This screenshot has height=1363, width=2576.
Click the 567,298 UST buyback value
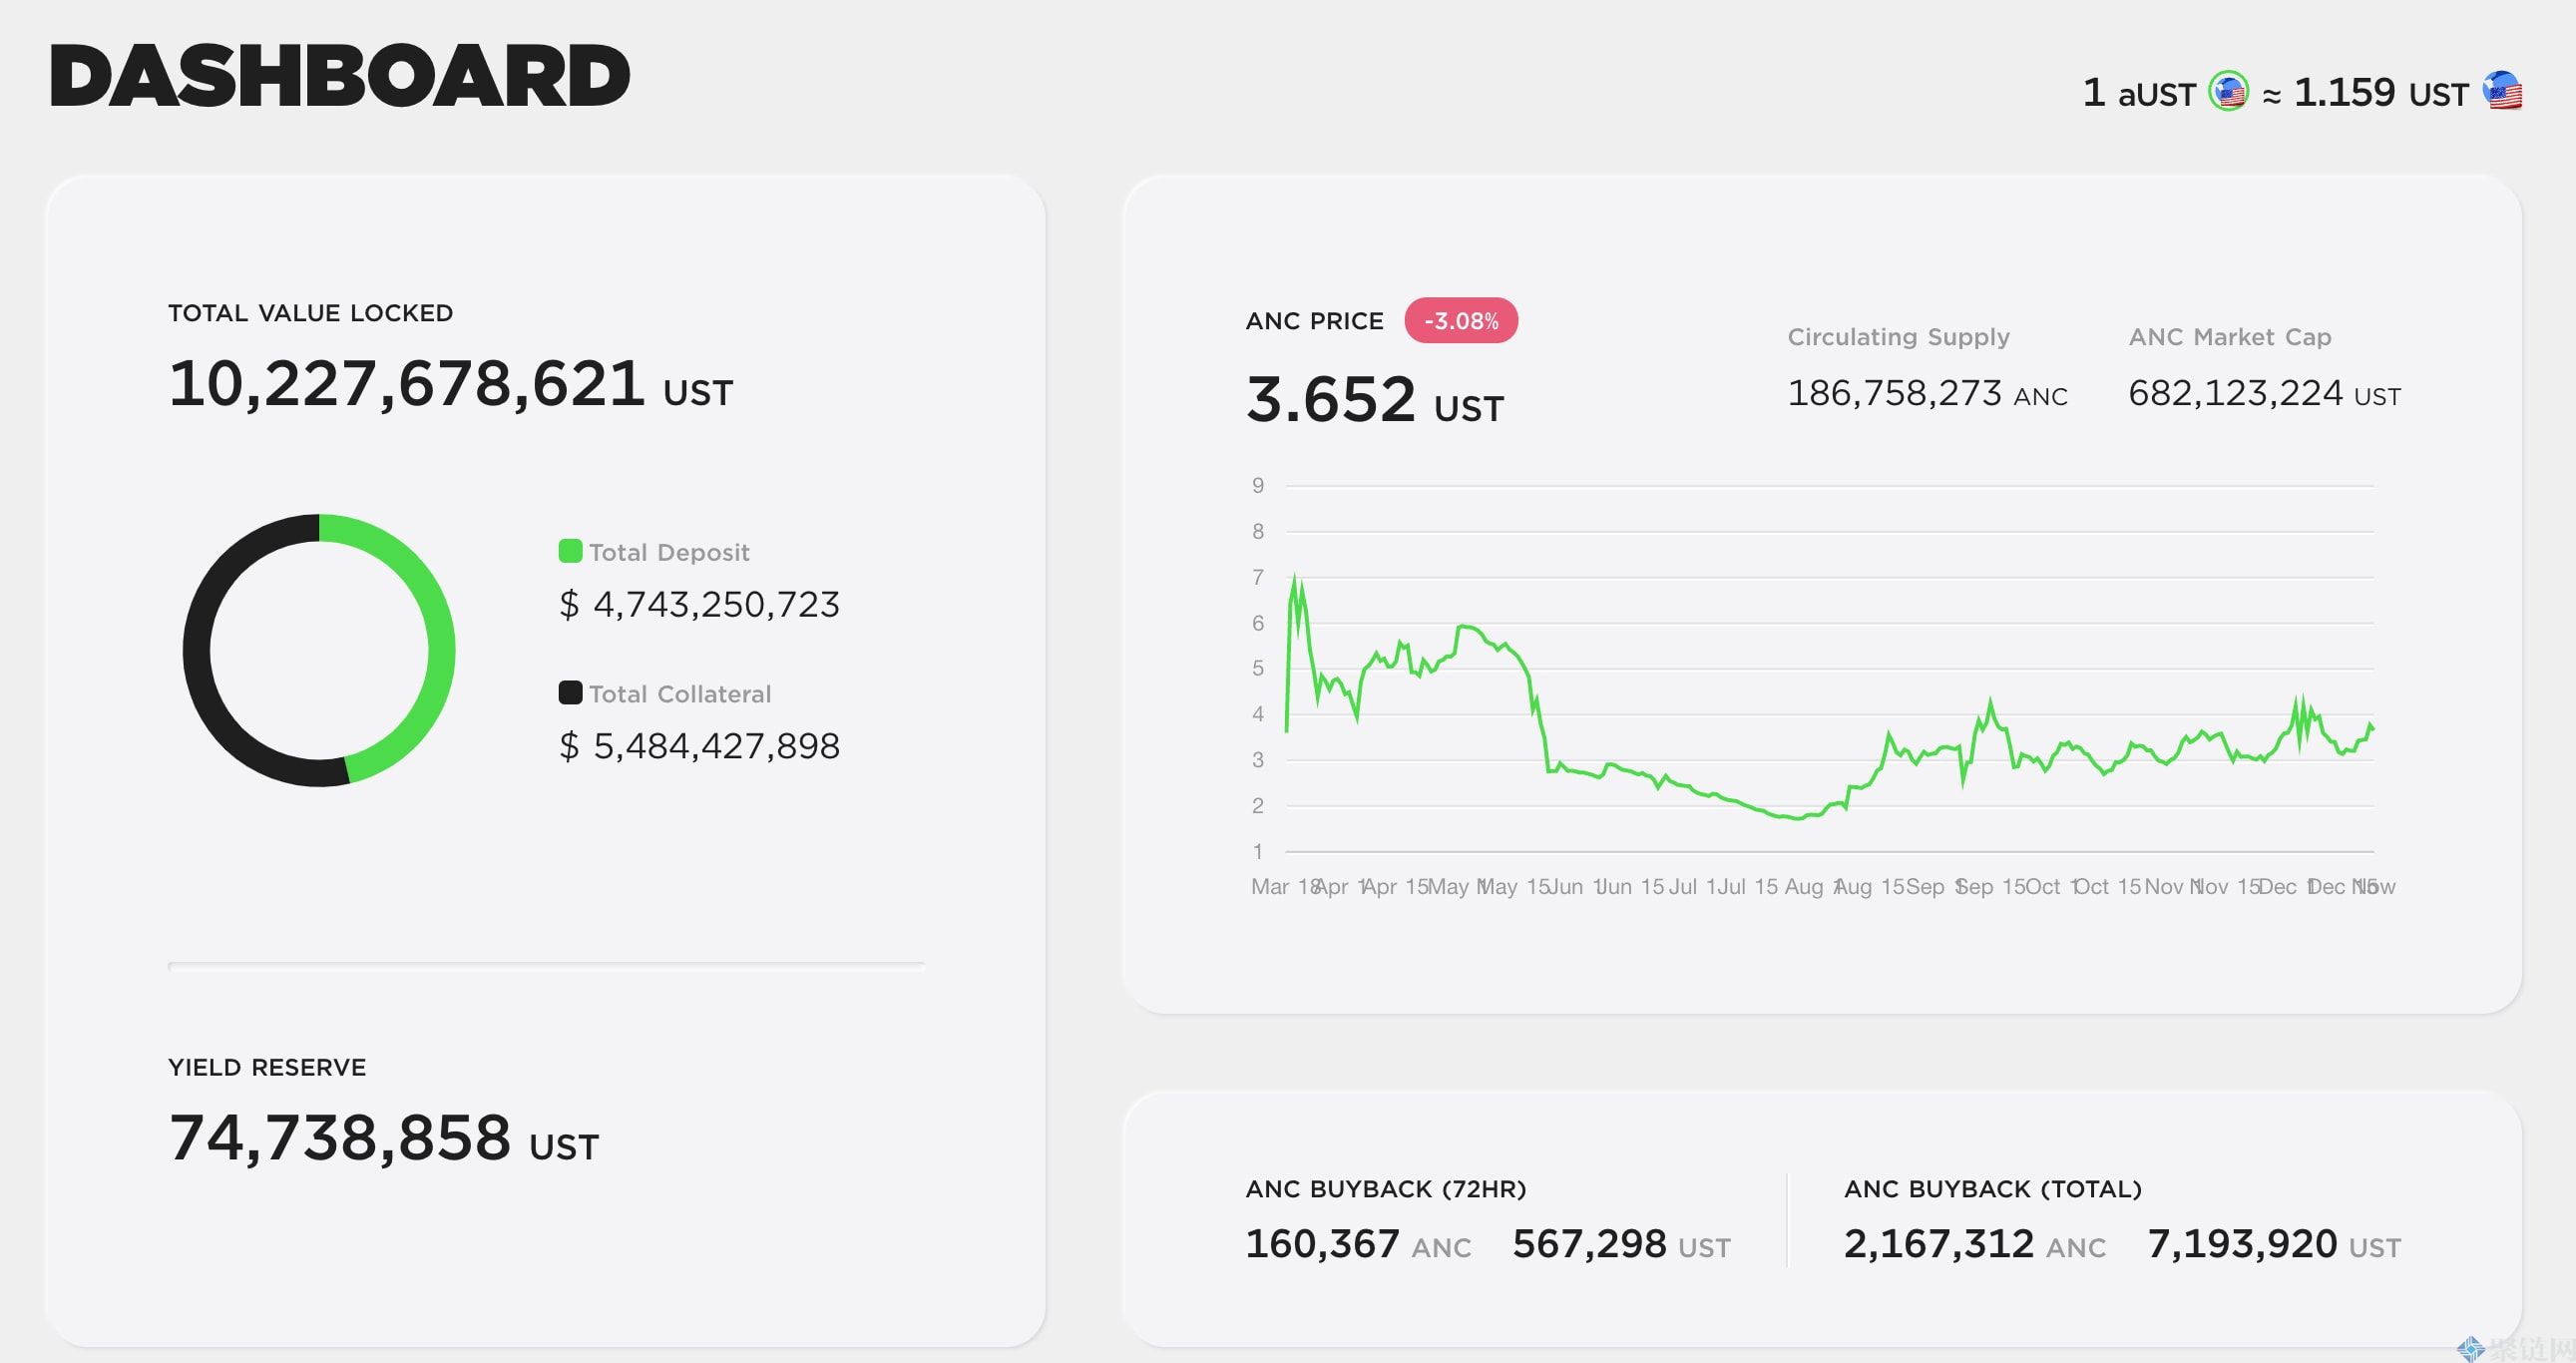point(1621,1245)
